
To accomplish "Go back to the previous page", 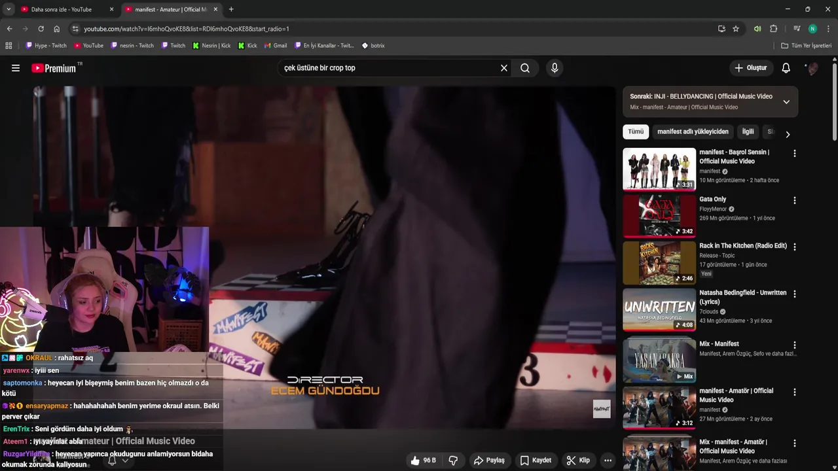I will (x=9, y=29).
